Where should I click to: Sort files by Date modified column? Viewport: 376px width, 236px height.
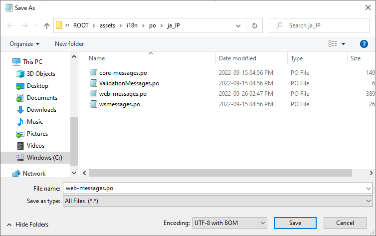(237, 58)
